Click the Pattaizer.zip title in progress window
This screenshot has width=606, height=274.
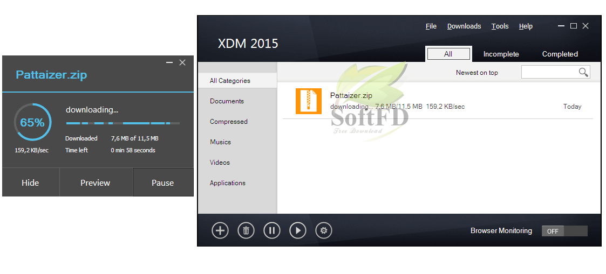coord(51,75)
